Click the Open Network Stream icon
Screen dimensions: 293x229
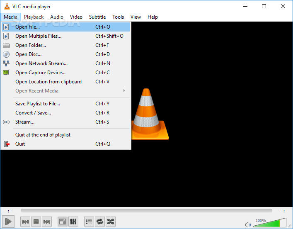(x=6, y=63)
